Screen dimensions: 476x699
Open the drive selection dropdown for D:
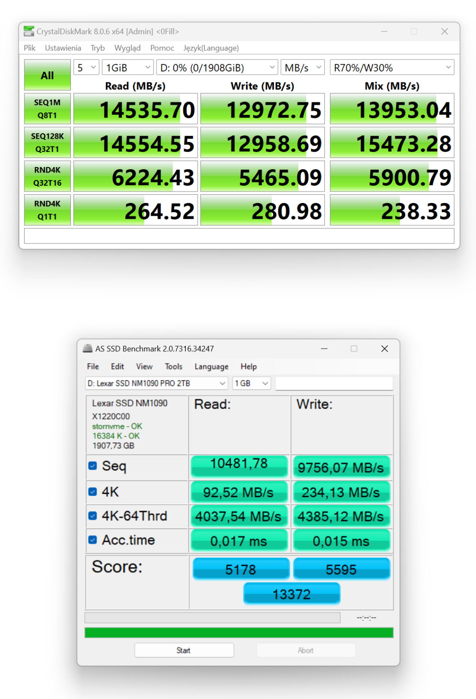(217, 67)
